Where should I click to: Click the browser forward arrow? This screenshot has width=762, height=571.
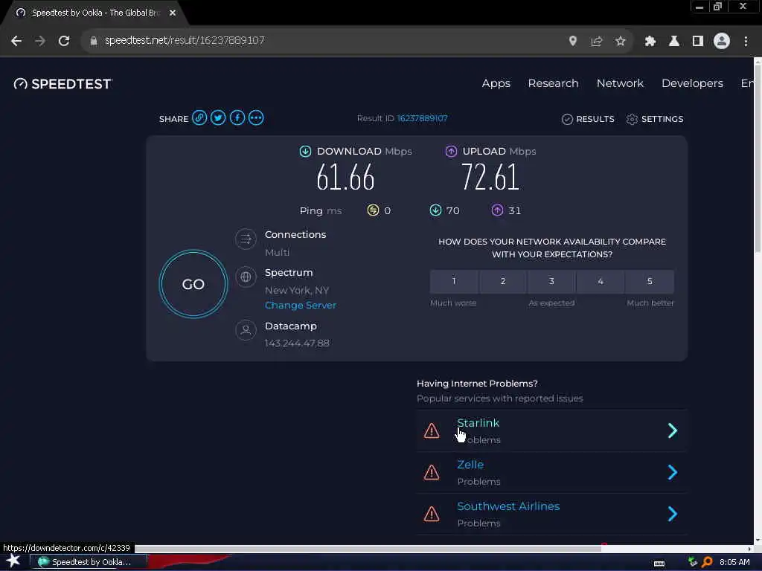point(40,41)
